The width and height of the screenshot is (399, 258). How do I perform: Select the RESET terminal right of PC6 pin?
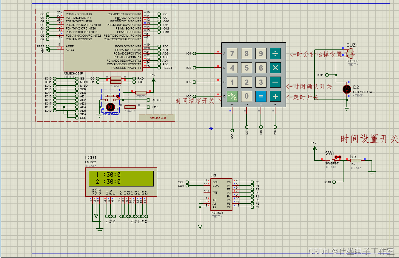pos(159,68)
